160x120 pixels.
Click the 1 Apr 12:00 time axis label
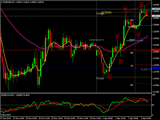pyautogui.click(x=120, y=118)
